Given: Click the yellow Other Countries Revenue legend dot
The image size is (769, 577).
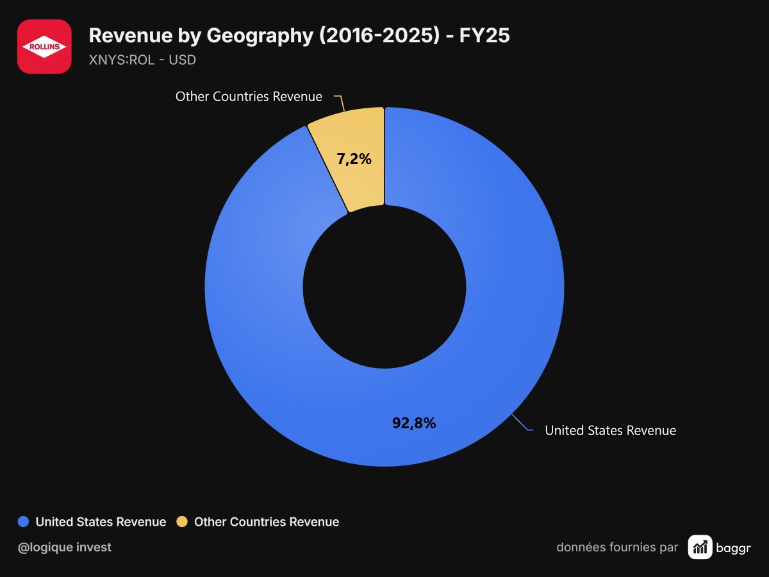Looking at the screenshot, I should (182, 522).
